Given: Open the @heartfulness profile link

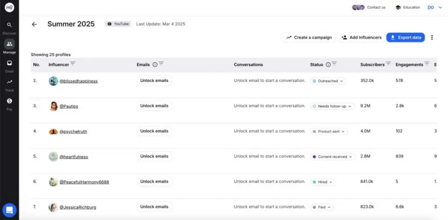Looking at the screenshot, I should (73, 157).
